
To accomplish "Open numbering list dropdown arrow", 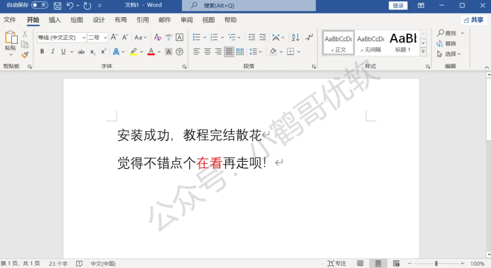I will (222, 38).
